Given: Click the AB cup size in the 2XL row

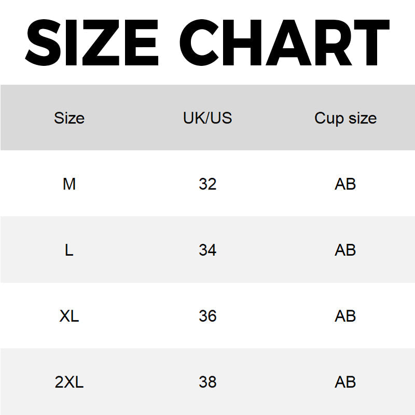Looking at the screenshot, I should click(345, 382).
